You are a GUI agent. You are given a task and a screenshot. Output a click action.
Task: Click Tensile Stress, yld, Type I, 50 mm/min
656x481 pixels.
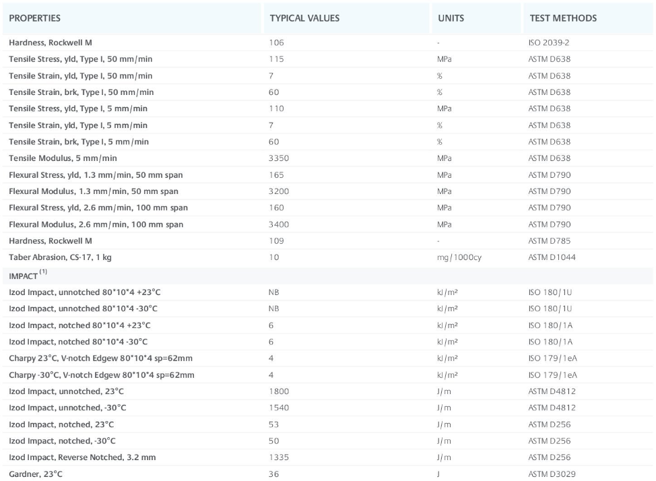point(81,59)
